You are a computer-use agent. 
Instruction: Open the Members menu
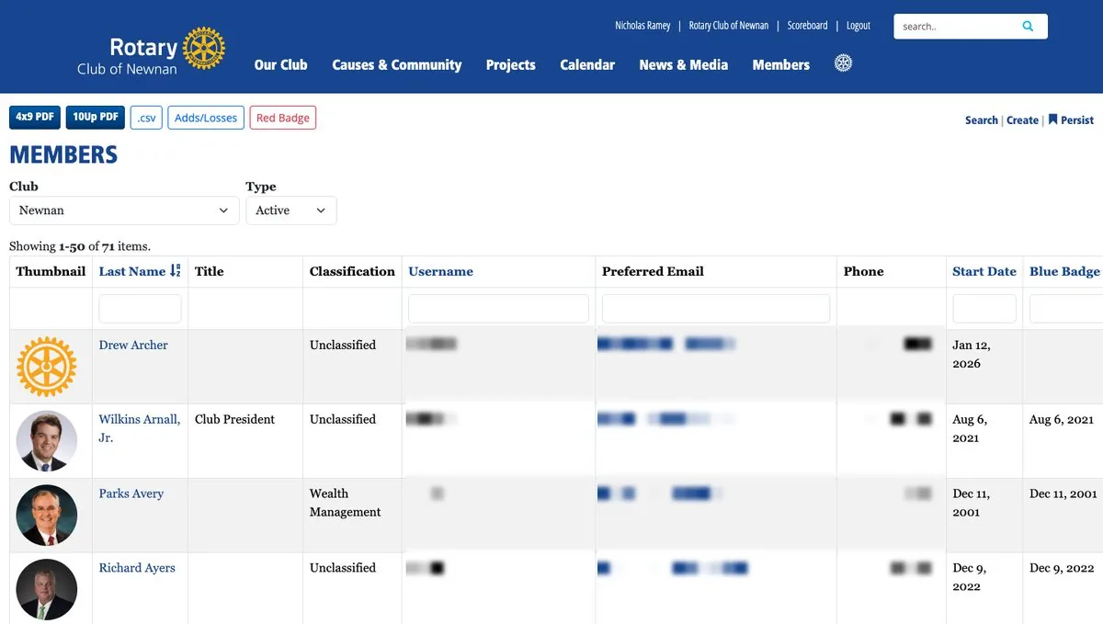tap(781, 64)
